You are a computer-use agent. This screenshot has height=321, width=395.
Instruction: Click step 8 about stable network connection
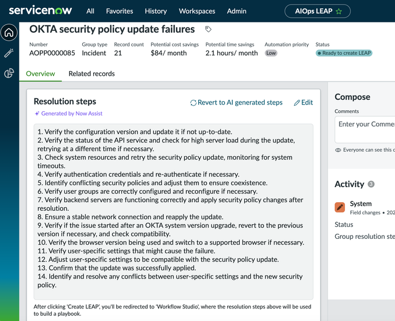[x=131, y=217]
